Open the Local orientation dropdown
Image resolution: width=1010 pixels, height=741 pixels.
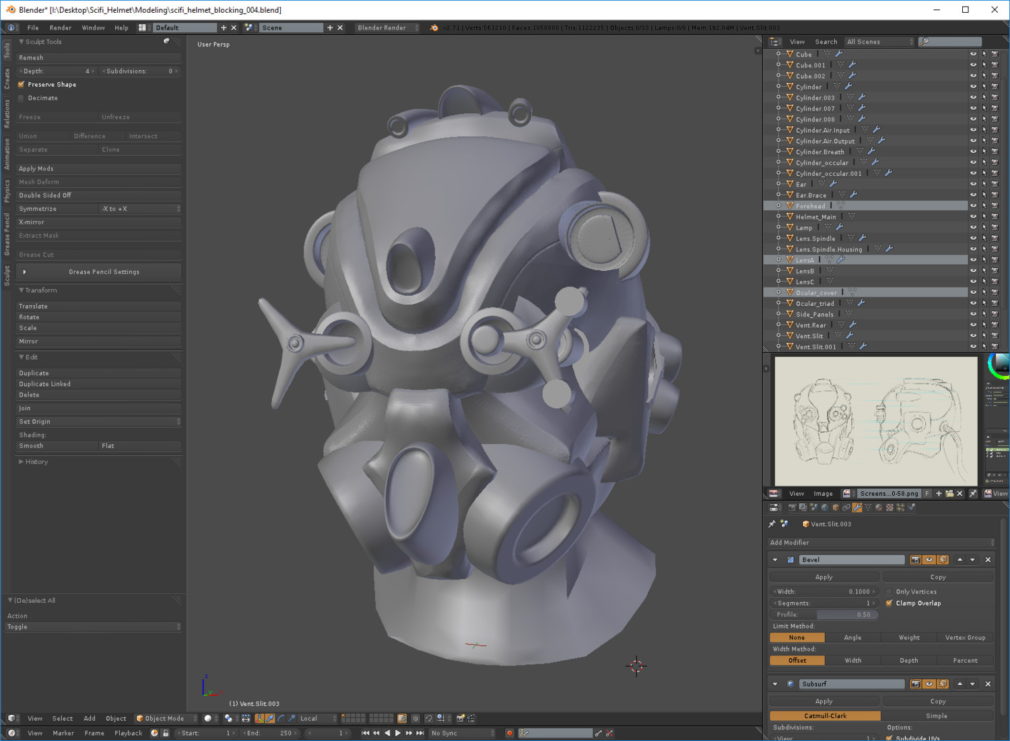point(318,718)
